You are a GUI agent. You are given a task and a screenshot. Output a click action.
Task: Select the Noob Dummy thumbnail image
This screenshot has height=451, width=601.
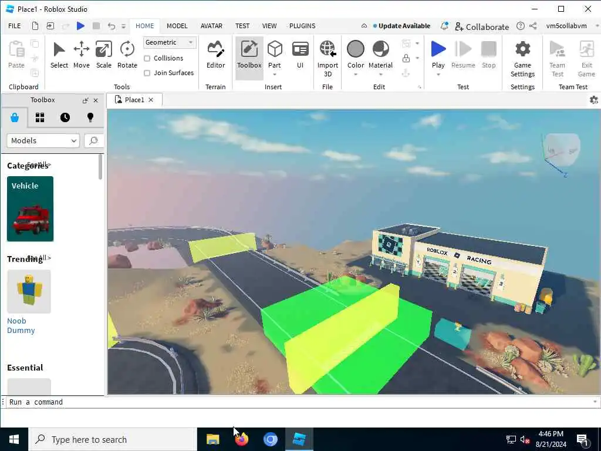click(29, 291)
